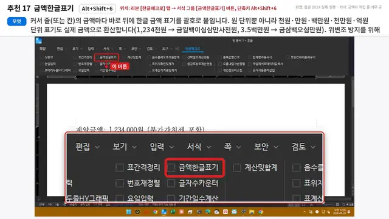Screen dimensions: 389x219
Task: Expand the 서식 chevron in the enlarged inset
Action: pyautogui.click(x=209, y=147)
